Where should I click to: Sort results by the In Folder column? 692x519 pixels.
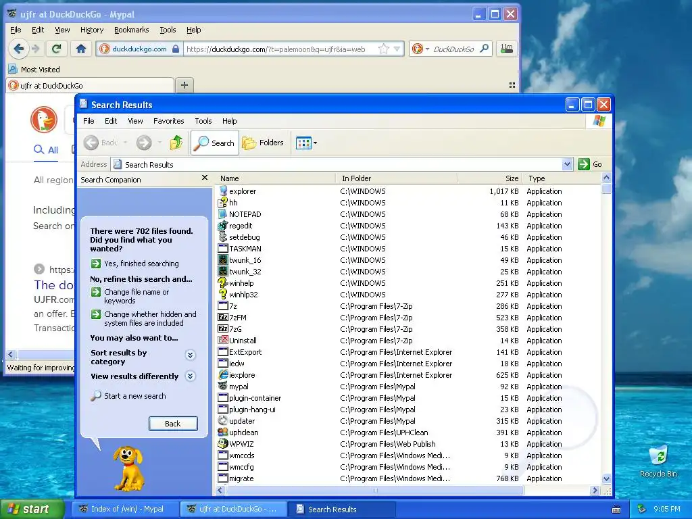397,178
